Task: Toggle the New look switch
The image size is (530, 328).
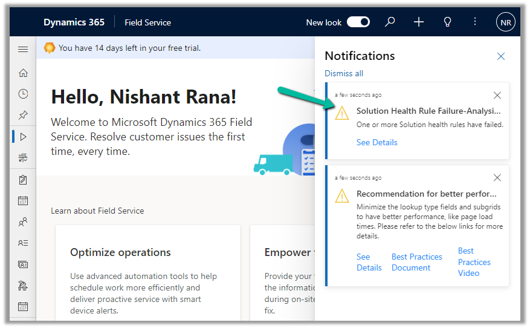Action: [x=358, y=22]
